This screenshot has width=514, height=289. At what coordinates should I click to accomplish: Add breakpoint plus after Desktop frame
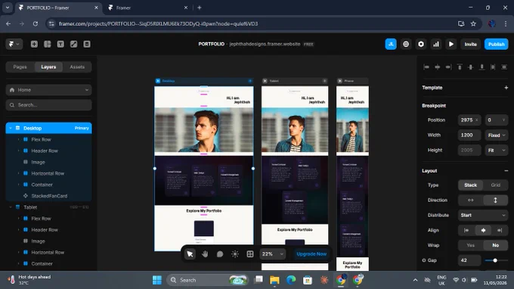[250, 81]
